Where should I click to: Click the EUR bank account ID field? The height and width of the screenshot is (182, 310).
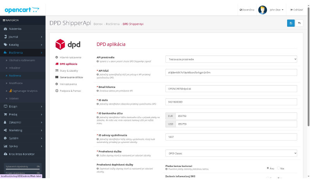pos(236,116)
